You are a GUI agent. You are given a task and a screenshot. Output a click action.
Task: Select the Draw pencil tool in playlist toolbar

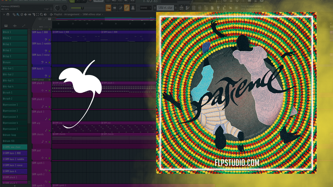(14, 14)
